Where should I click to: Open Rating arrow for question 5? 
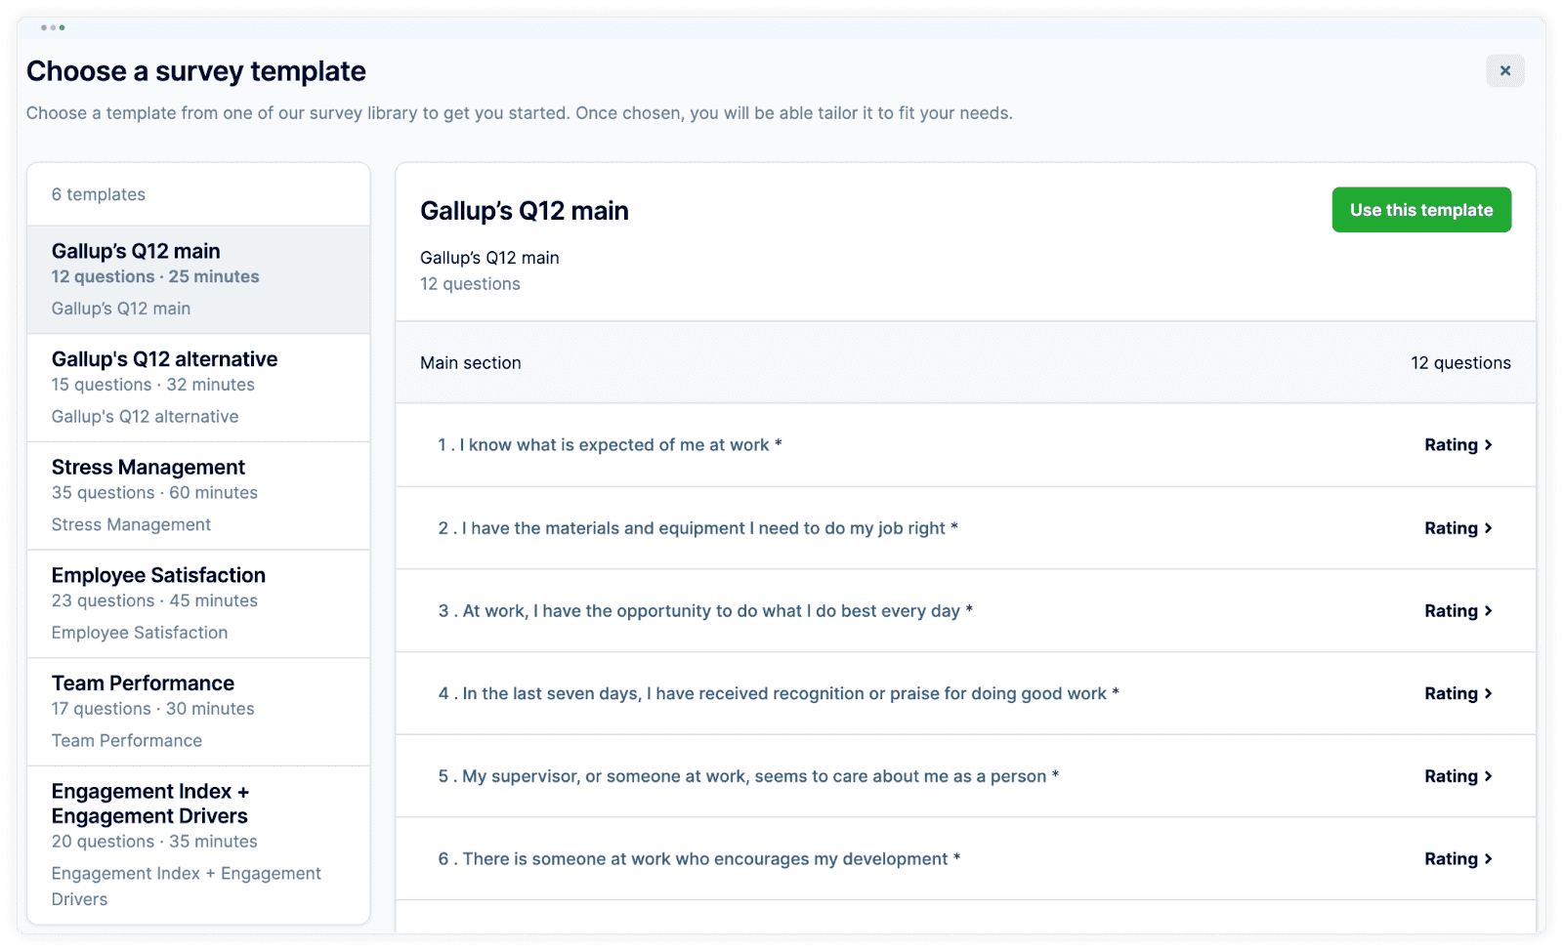[1488, 776]
